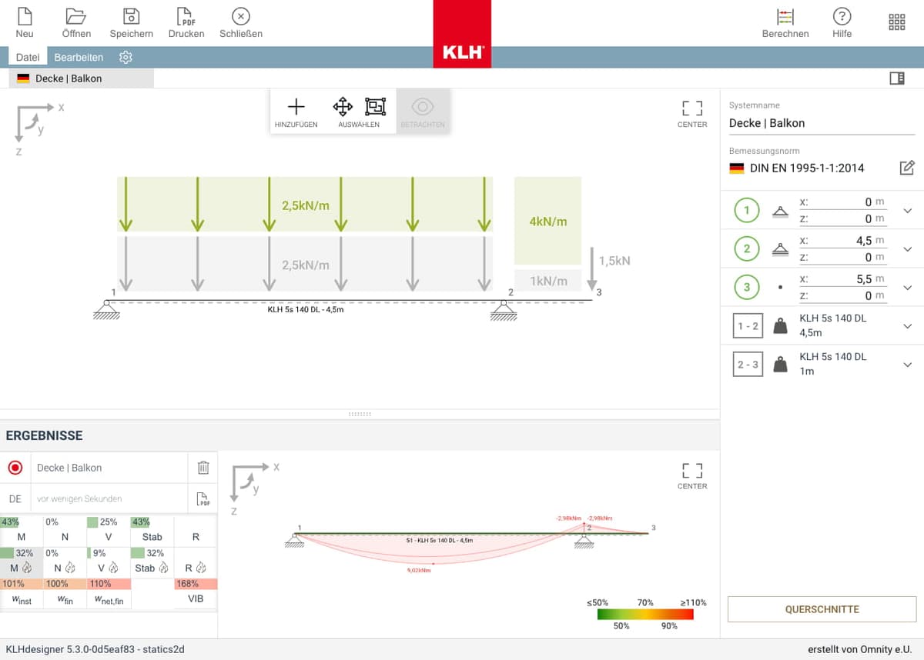924x660 pixels.
Task: Select the M fire design result cell
Action: (x=22, y=567)
